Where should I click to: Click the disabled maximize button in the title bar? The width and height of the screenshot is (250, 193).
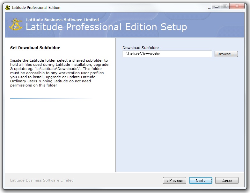click(225, 6)
